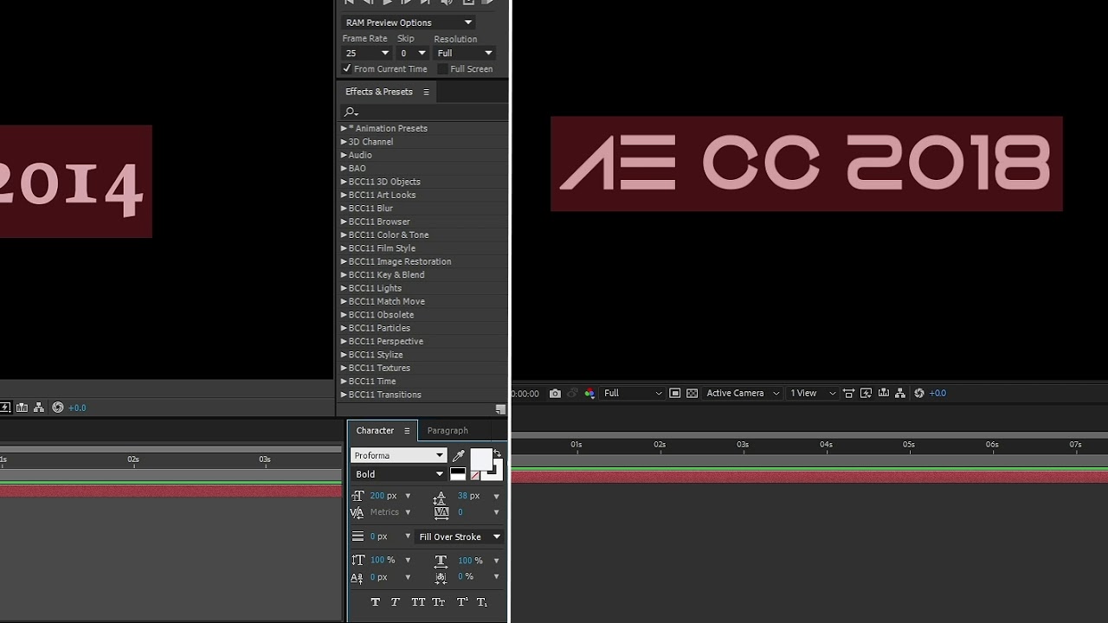Select the BCC11 Lights row
The height and width of the screenshot is (623, 1108).
pos(422,288)
